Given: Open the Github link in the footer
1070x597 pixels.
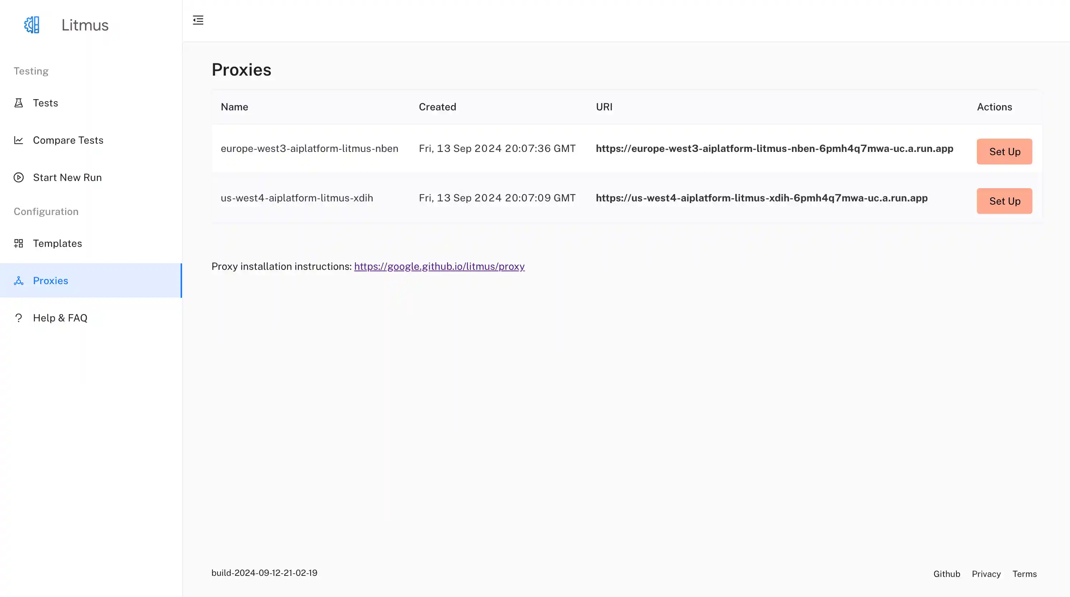Looking at the screenshot, I should click(947, 574).
